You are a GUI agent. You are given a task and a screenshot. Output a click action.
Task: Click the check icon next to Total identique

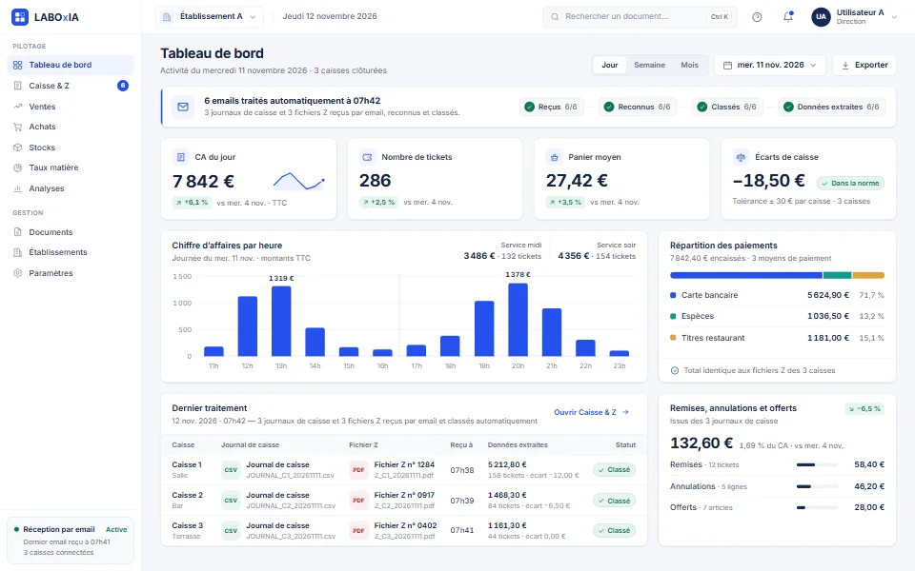(675, 370)
